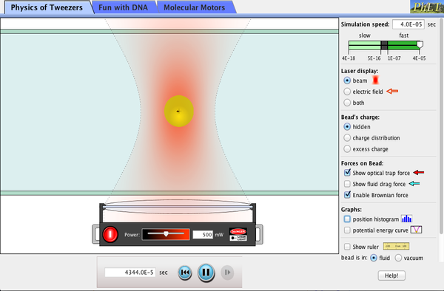
Task: Click the cyan fluid drag force arrow
Action: point(414,184)
